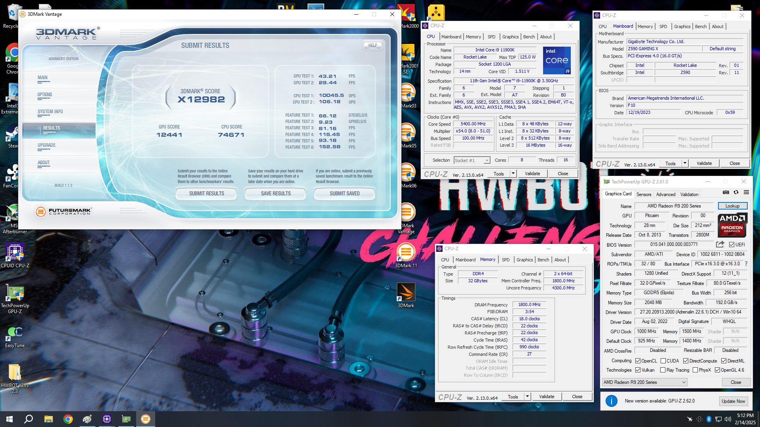Viewport: 760px width, 427px height.
Task: Toggle the DirectML checkbox
Action: tap(724, 361)
